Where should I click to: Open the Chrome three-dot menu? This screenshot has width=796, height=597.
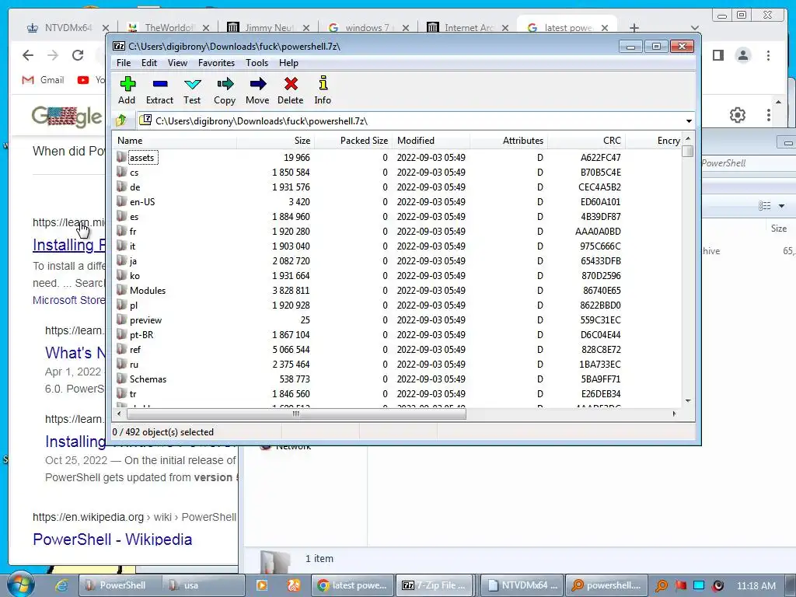coord(768,55)
